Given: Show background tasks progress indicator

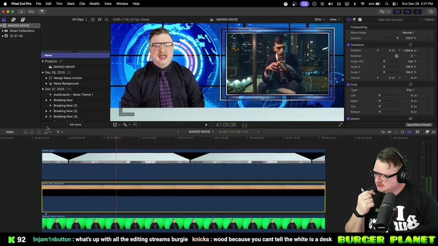Looking at the screenshot, I should pyautogui.click(x=41, y=11).
